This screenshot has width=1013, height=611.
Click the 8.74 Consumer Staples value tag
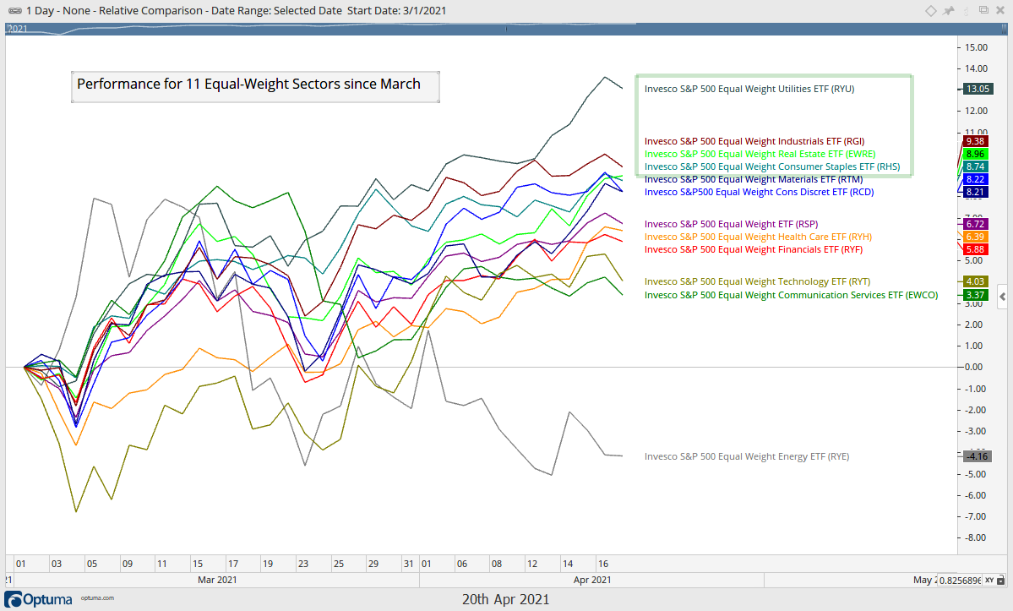pyautogui.click(x=975, y=166)
